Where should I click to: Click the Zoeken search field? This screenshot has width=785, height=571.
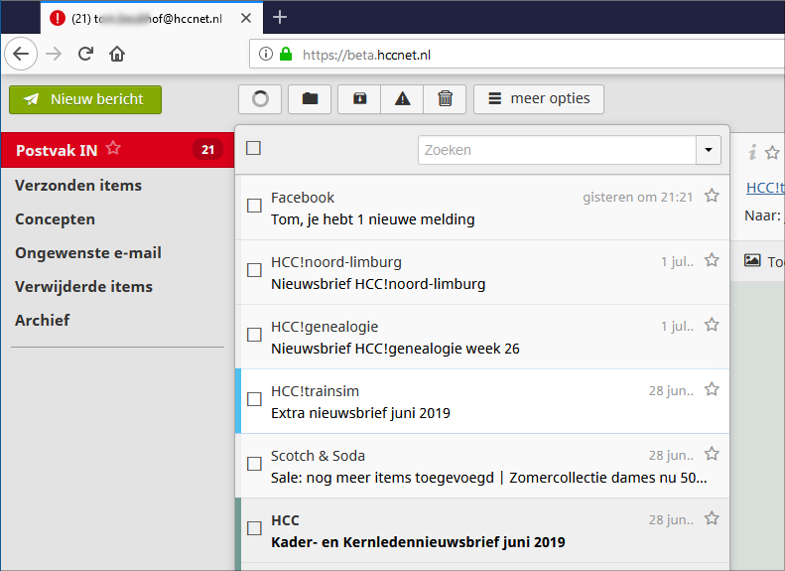pos(557,150)
